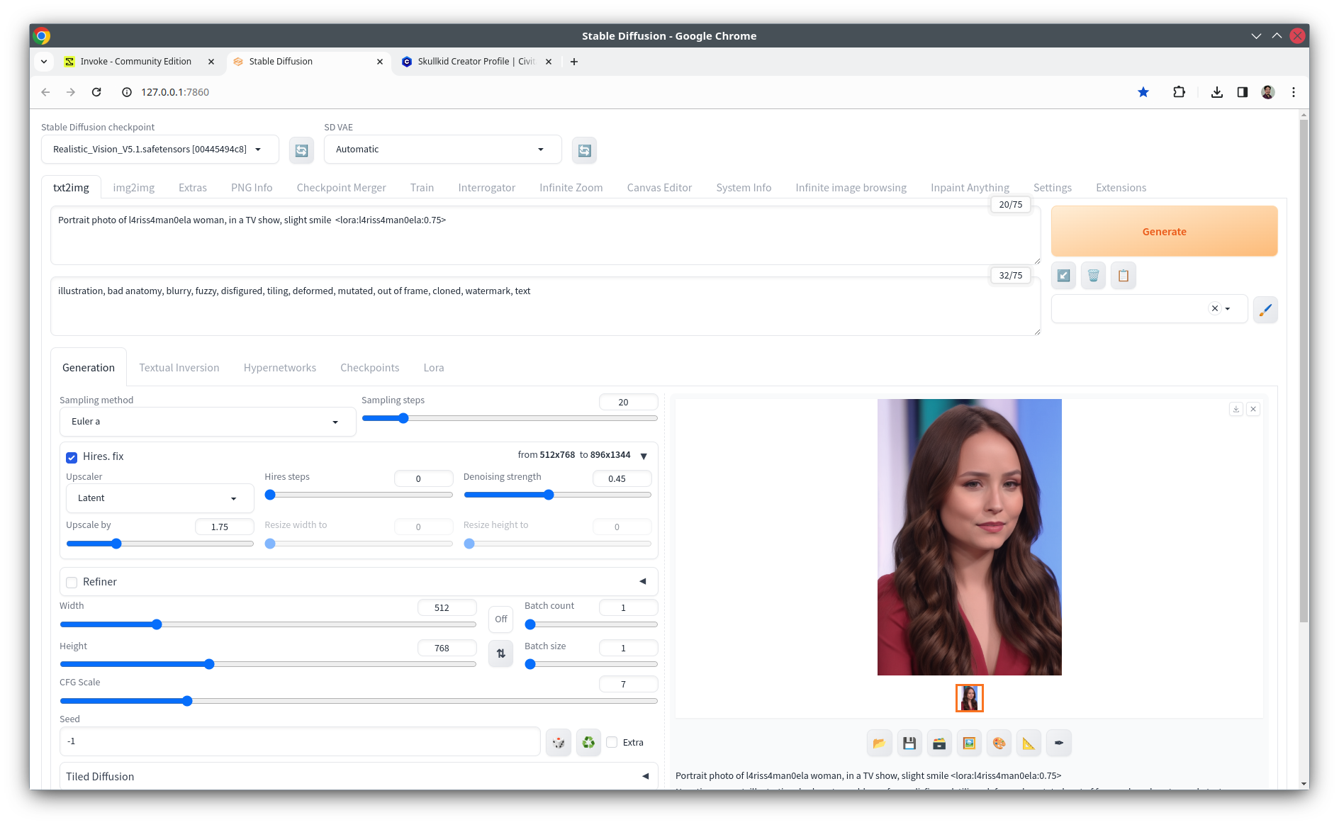Screen dimensions: 1339x825
Task: Clear selected styles with the x button
Action: 1215,309
